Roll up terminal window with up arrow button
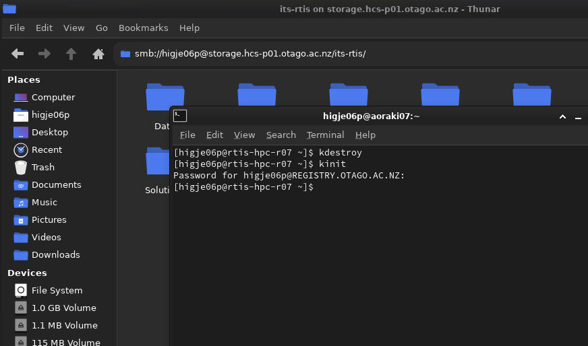The image size is (588, 346). (562, 117)
